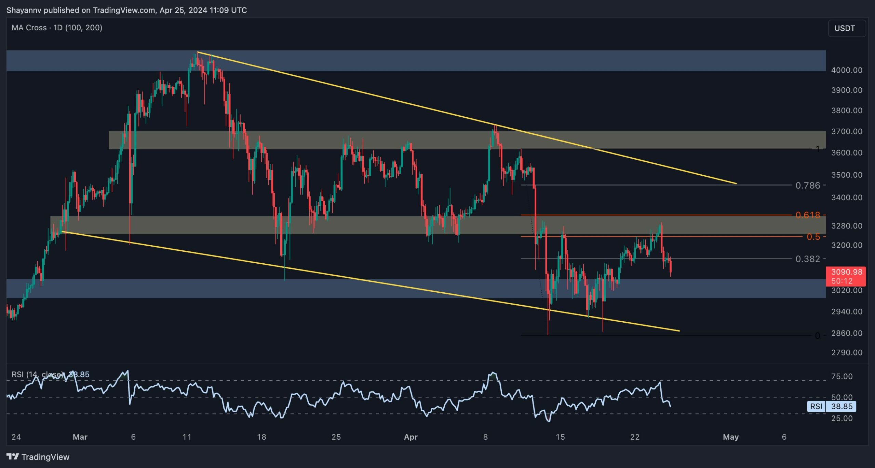Click the 2860.00 price axis label
The height and width of the screenshot is (468, 875).
click(x=847, y=333)
